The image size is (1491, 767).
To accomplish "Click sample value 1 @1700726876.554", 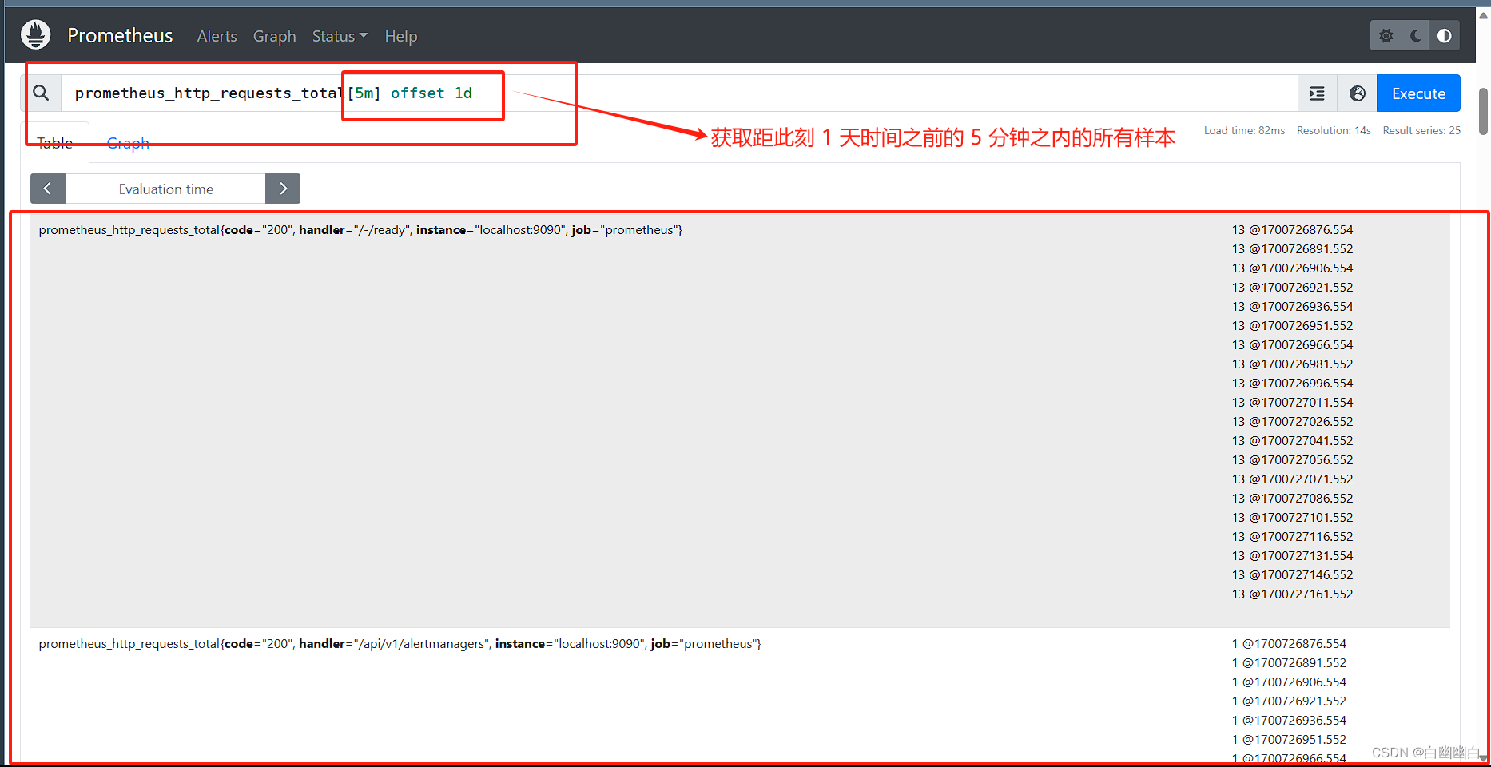I will coord(1289,644).
